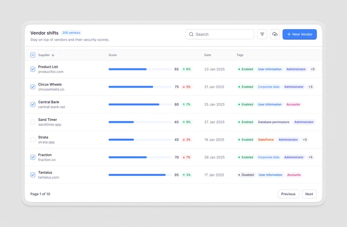Click the Fraction 7% down badge

coord(187,157)
